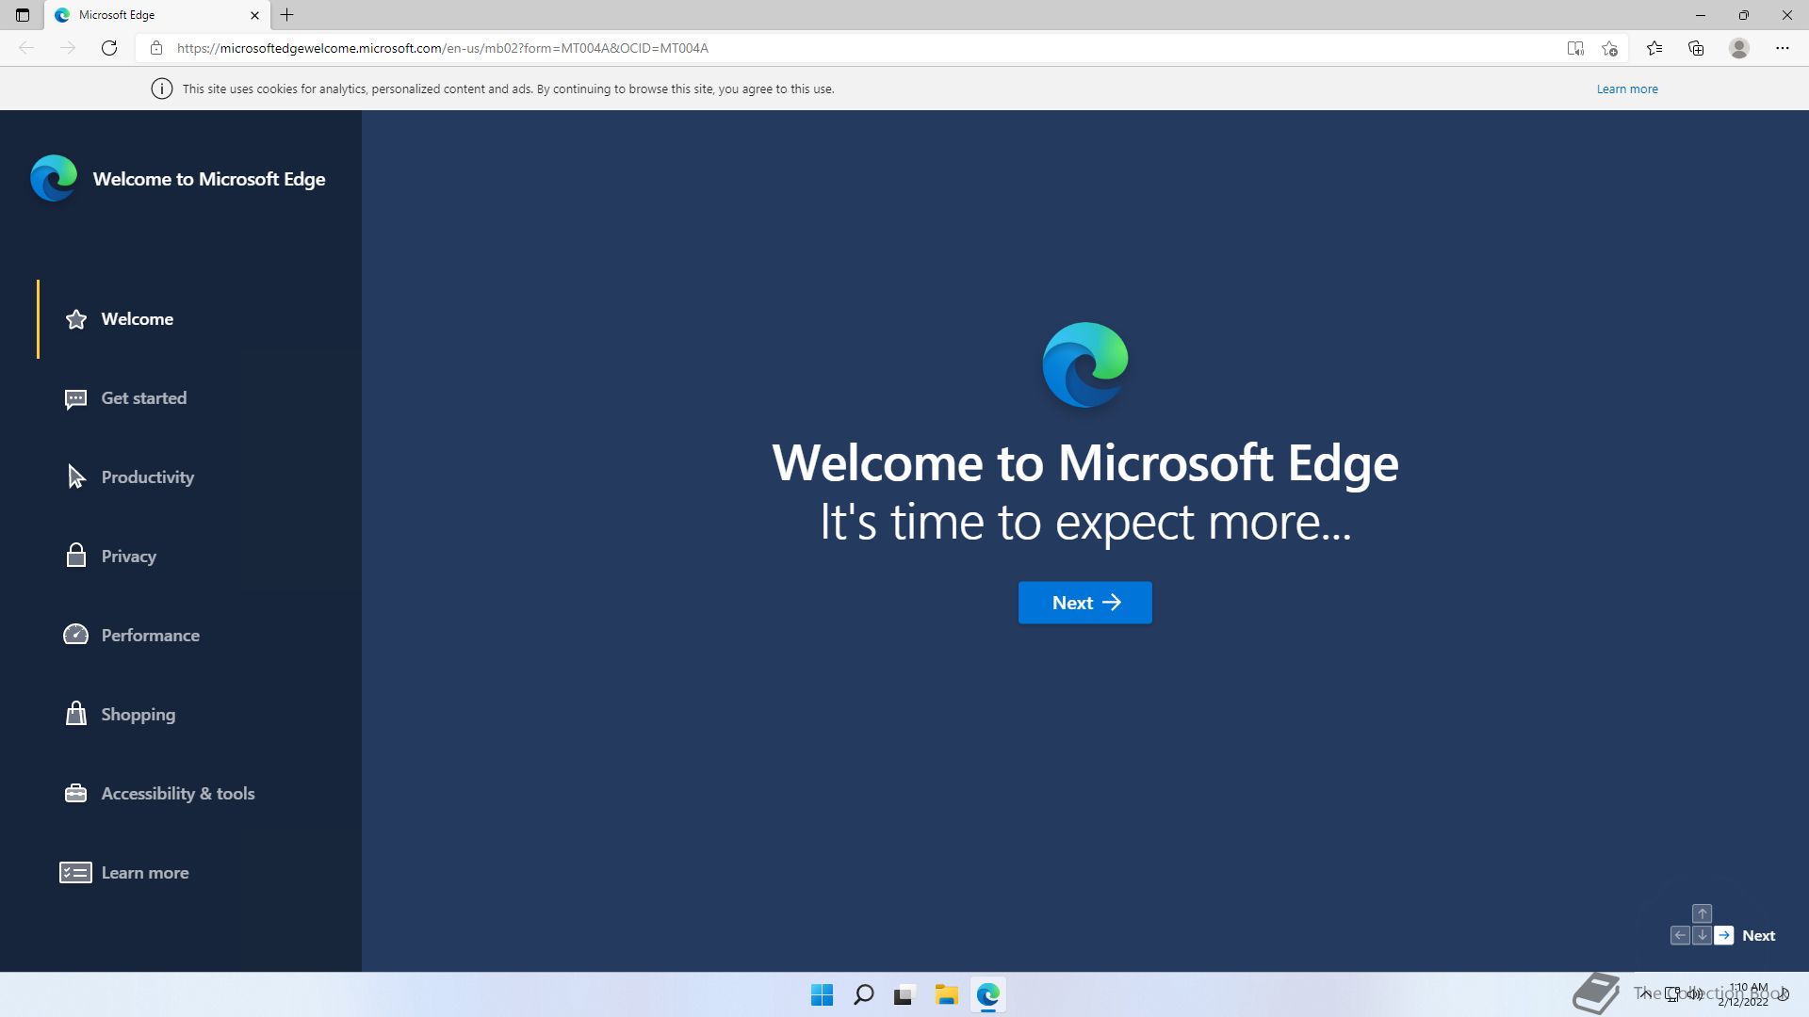
Task: Click the taskbar clock and date
Action: pos(1744,994)
